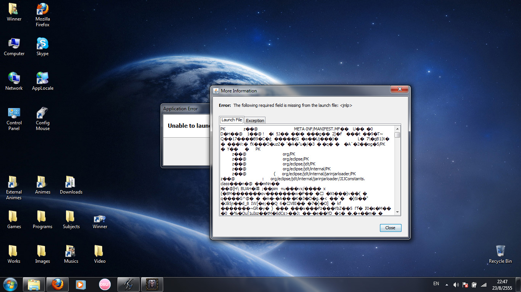Click the "Unable to launc" heading text
Image resolution: width=521 pixels, height=292 pixels.
coord(189,126)
